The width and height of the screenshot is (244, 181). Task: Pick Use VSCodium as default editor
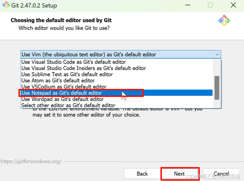pyautogui.click(x=117, y=87)
